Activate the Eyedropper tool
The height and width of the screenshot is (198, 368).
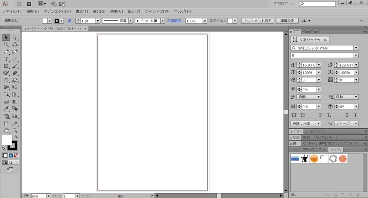point(6,109)
